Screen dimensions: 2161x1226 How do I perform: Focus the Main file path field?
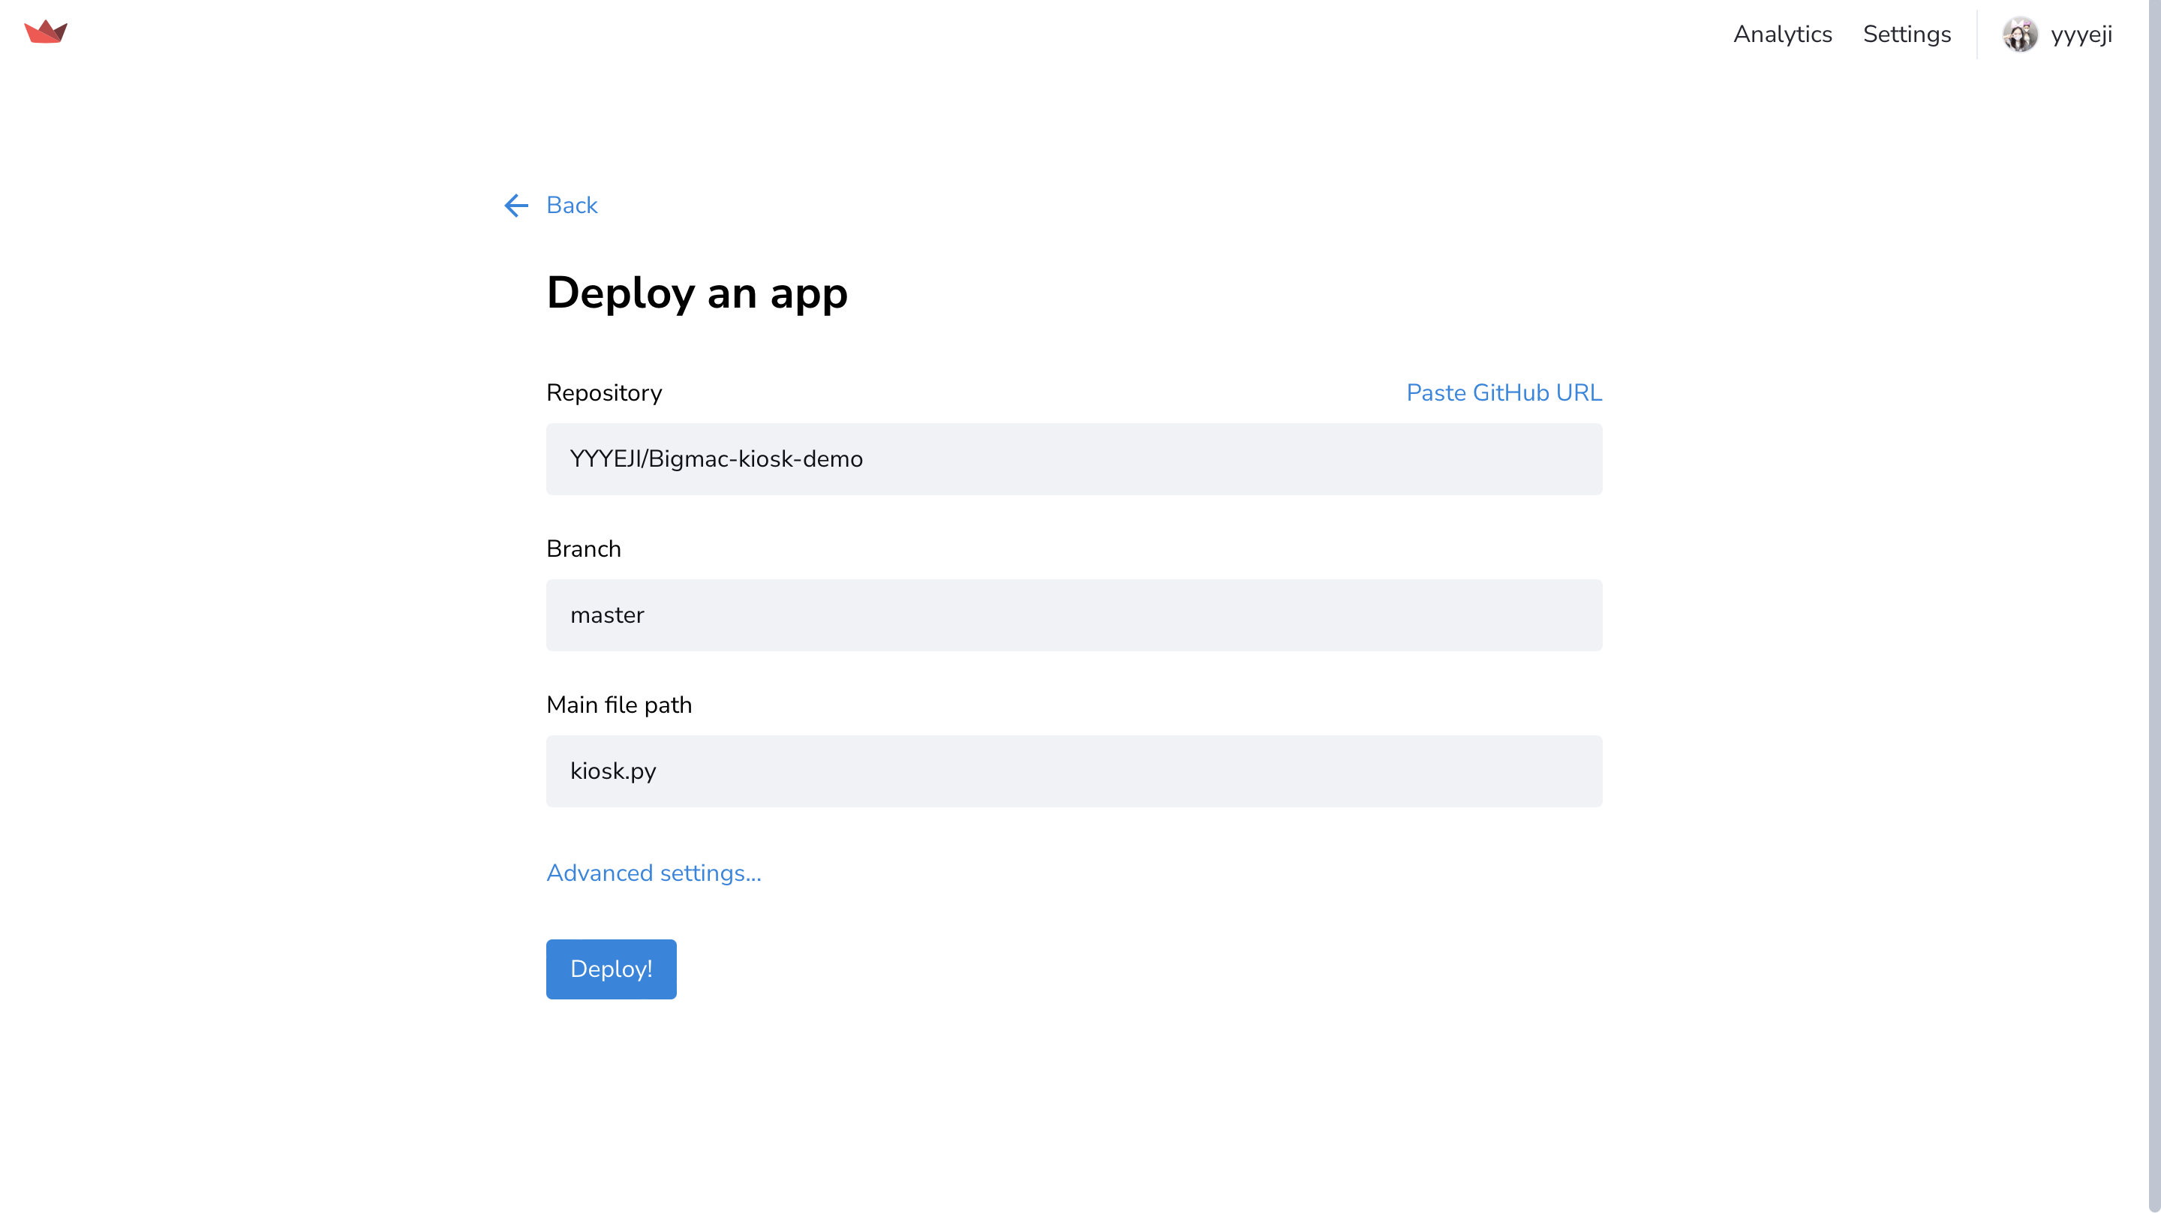(1074, 771)
